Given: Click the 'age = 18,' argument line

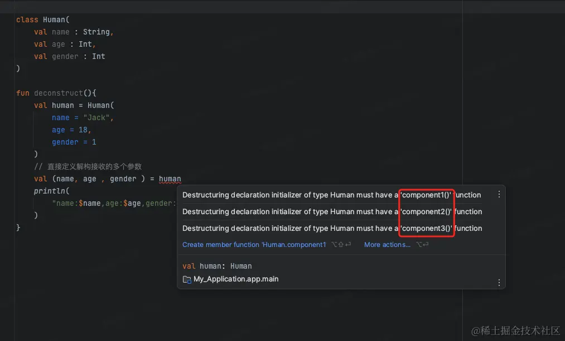Looking at the screenshot, I should [71, 130].
